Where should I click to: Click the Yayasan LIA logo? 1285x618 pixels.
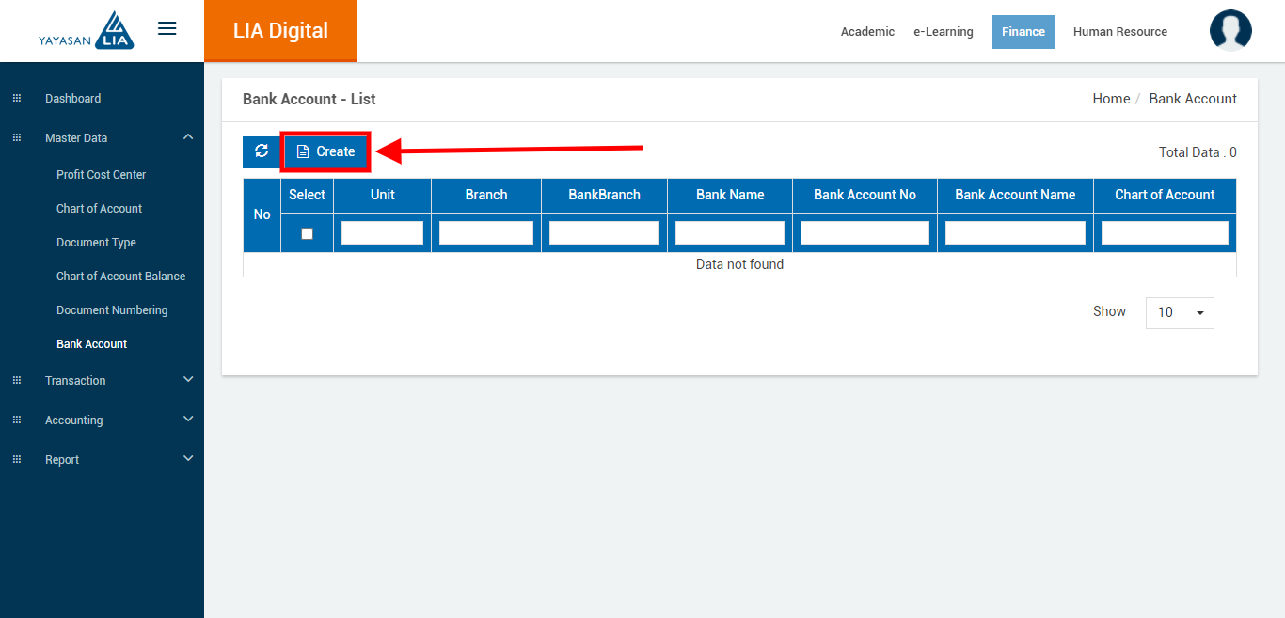point(87,31)
